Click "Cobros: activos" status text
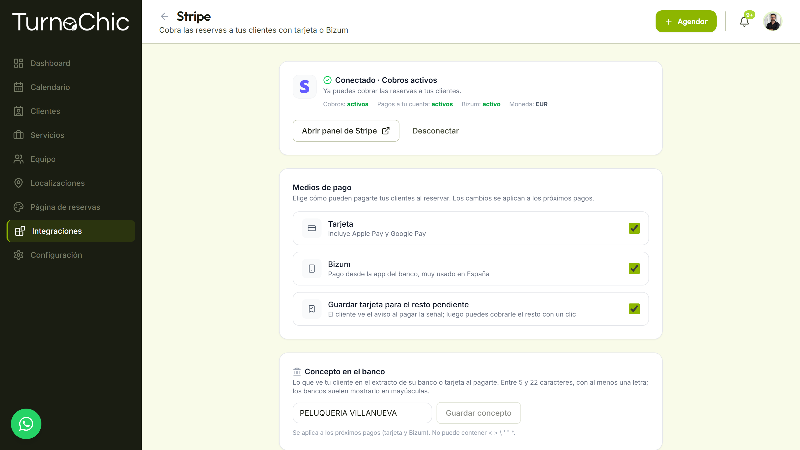Screen dimensions: 800x450 click(346, 104)
